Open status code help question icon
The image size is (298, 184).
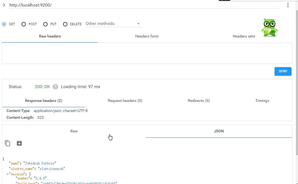[55, 87]
